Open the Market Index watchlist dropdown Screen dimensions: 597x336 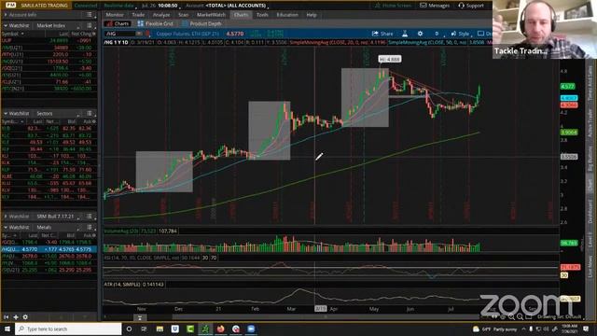pos(57,25)
